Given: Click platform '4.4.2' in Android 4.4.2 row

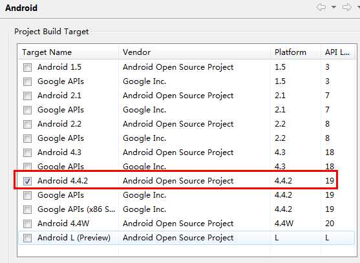Looking at the screenshot, I should (x=283, y=181).
